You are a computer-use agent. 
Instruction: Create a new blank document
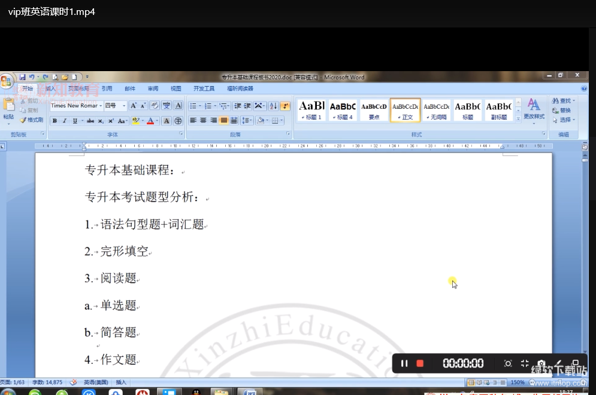74,77
